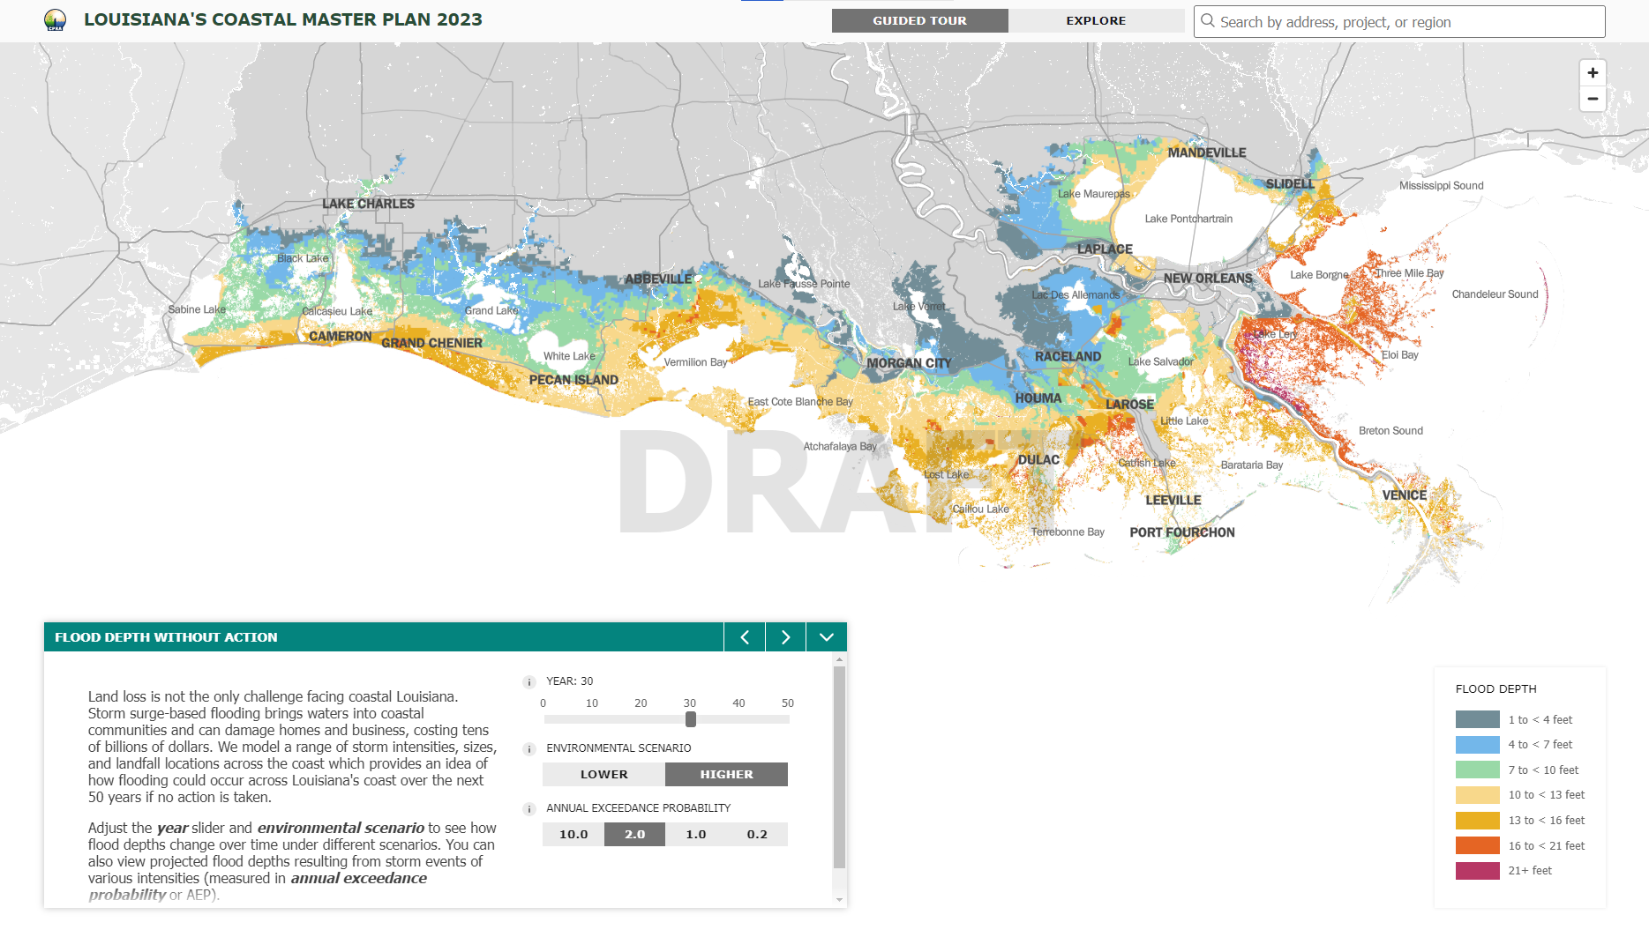The image size is (1649, 952).
Task: Switch to the EXPLORE tab
Action: point(1096,20)
